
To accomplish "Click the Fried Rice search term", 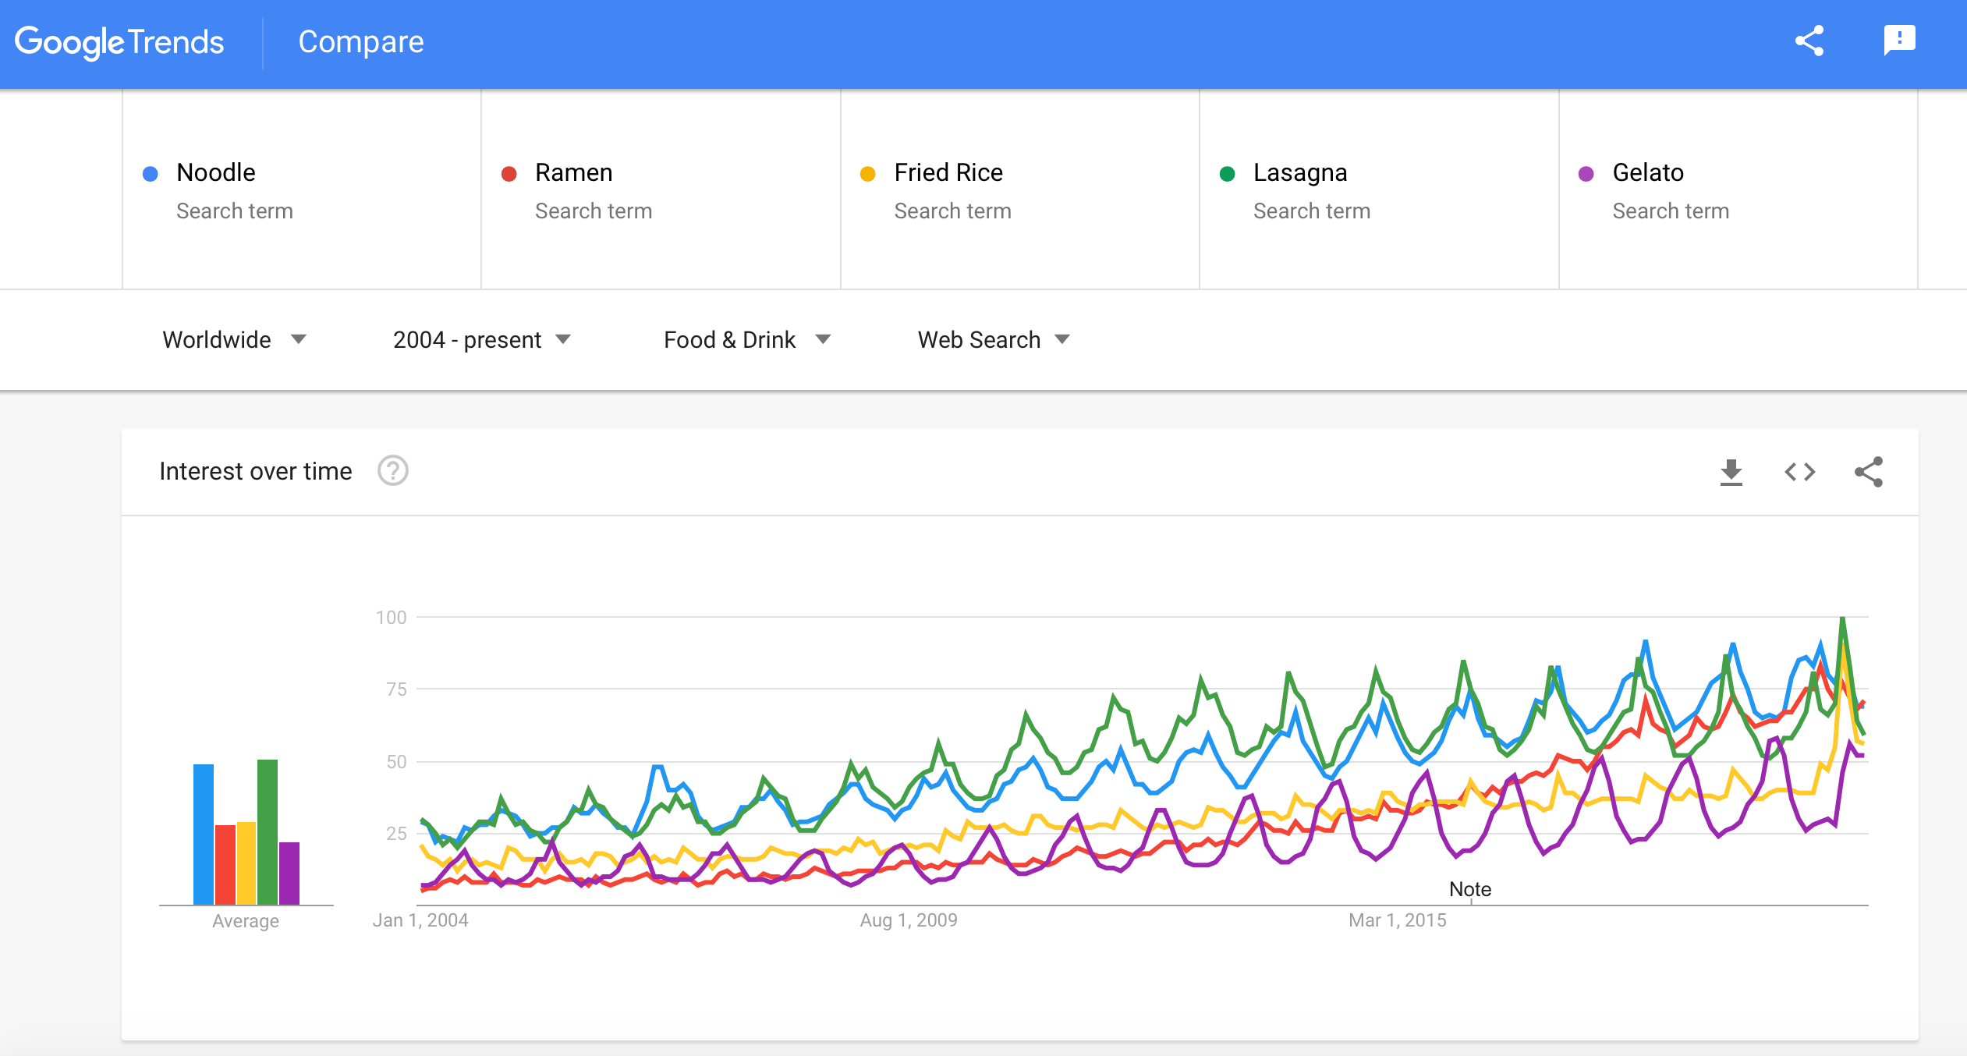I will click(x=948, y=172).
